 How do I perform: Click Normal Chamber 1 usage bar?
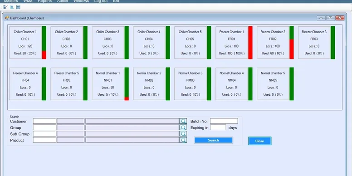pos(127,84)
